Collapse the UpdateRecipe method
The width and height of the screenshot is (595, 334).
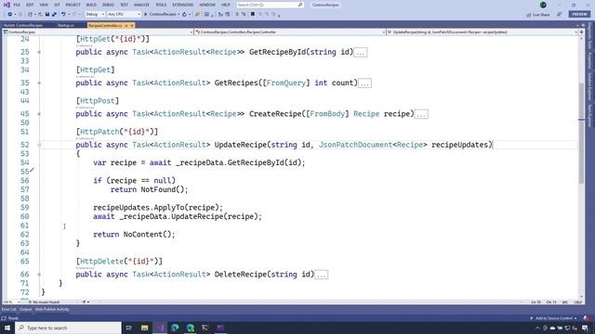(39, 145)
